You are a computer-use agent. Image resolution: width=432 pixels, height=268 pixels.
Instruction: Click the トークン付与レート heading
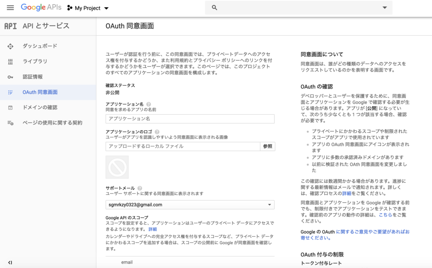[321, 263]
